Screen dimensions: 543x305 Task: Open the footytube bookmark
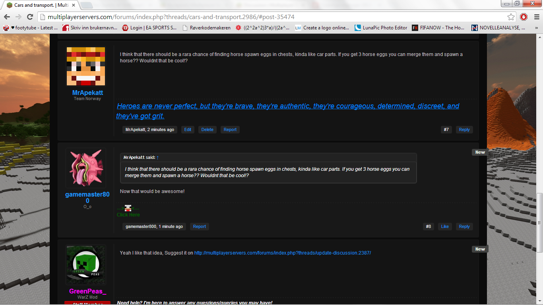pyautogui.click(x=31, y=28)
